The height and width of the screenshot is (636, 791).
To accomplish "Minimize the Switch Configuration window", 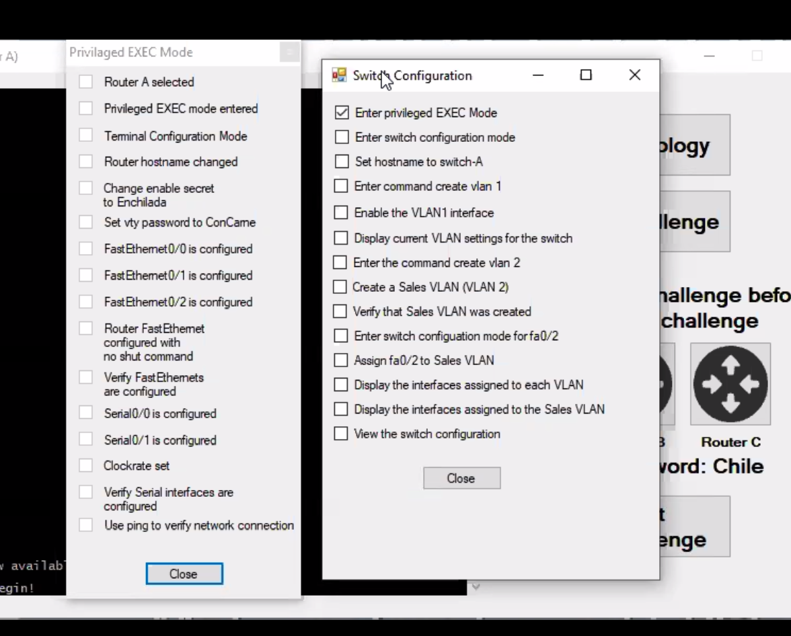I will (538, 75).
